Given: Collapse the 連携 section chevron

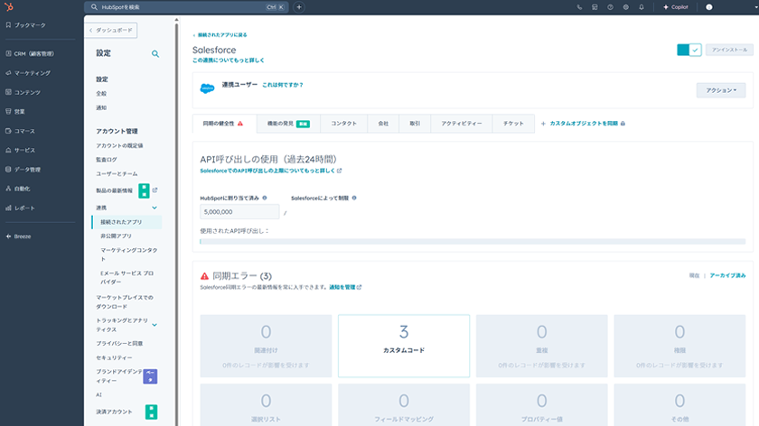Looking at the screenshot, I should click(155, 208).
